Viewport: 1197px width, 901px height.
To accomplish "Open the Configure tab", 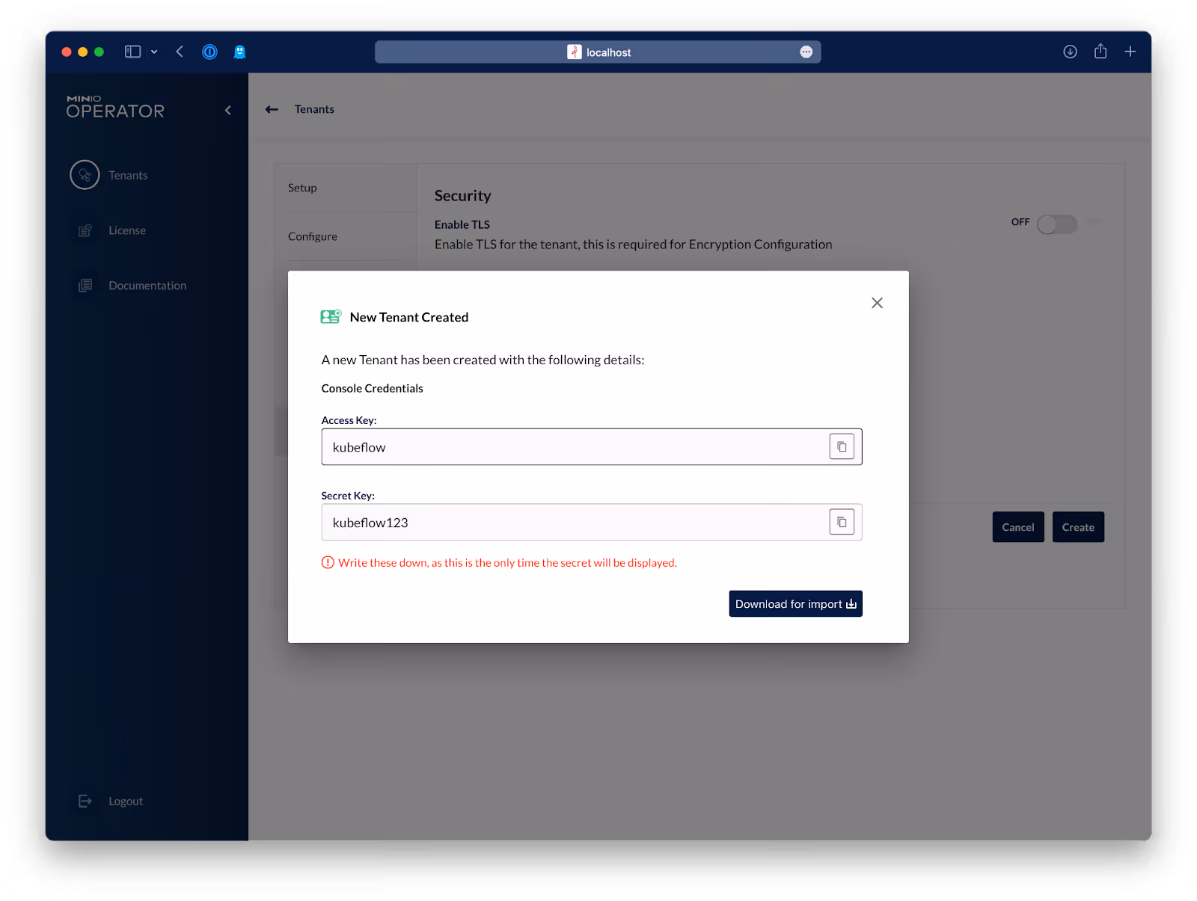I will click(345, 236).
